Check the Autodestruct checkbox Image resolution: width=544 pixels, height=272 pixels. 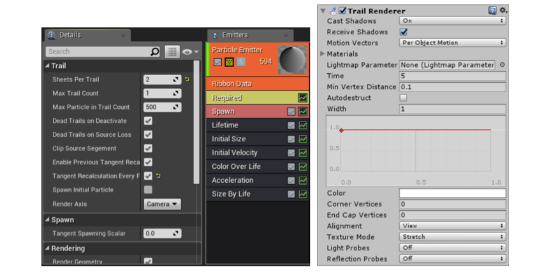click(403, 98)
